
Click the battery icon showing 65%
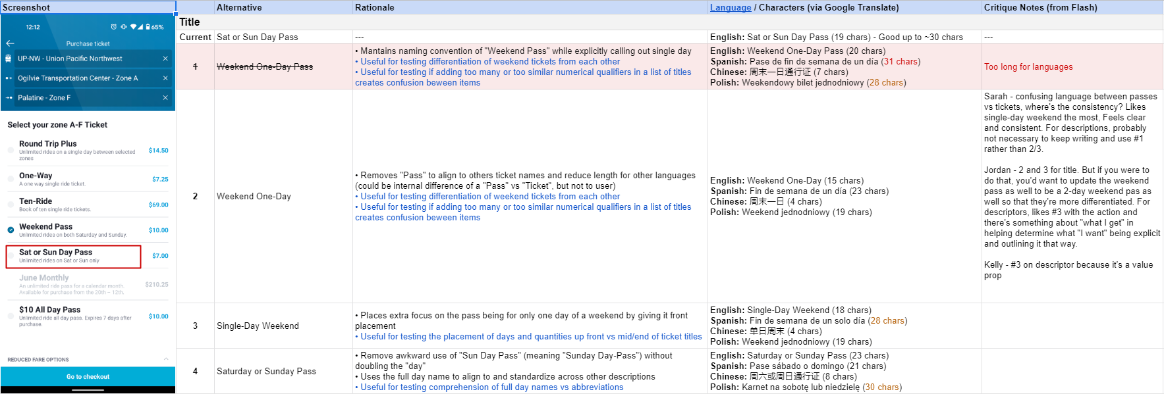click(x=148, y=27)
